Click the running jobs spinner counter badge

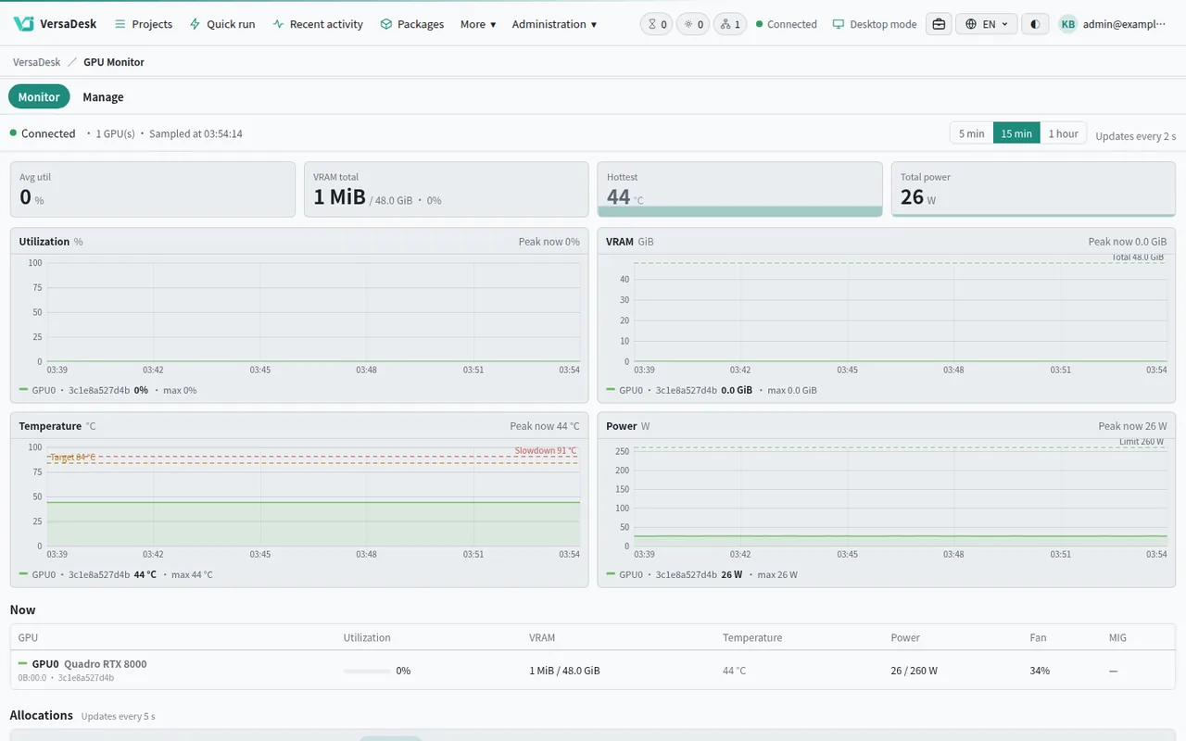click(693, 24)
